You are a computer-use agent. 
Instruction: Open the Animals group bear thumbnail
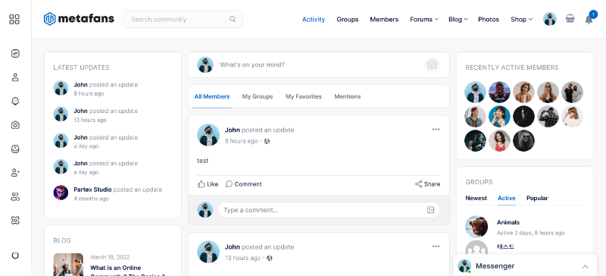point(476,227)
